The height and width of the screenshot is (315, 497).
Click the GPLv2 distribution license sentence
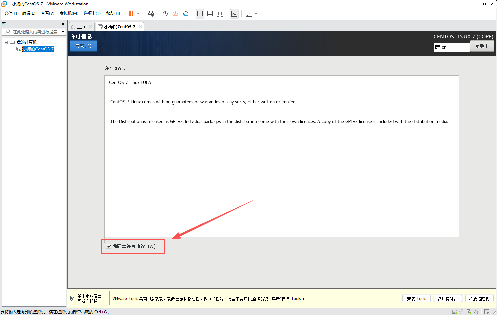tap(279, 122)
